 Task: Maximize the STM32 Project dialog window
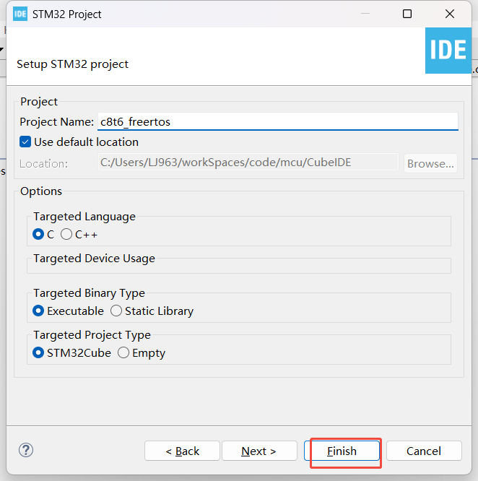(407, 14)
